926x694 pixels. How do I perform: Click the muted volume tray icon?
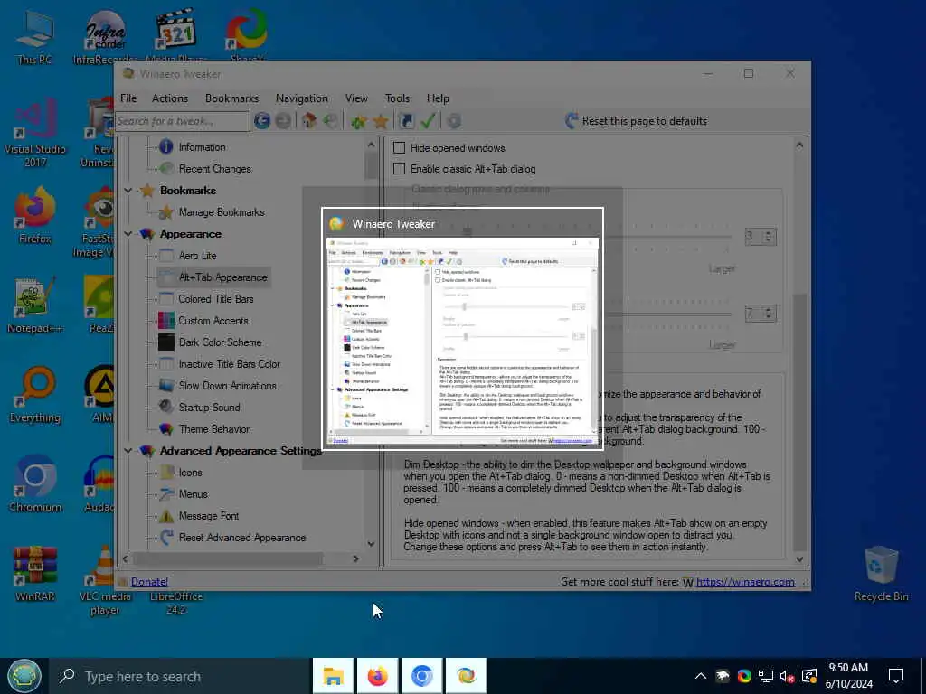tap(788, 676)
